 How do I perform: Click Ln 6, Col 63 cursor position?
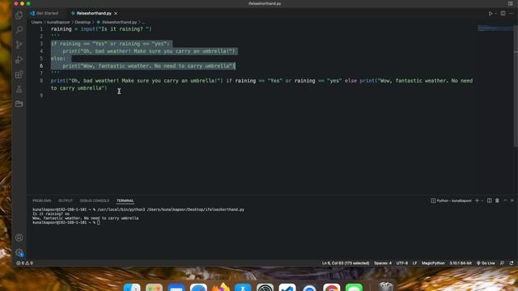346,263
